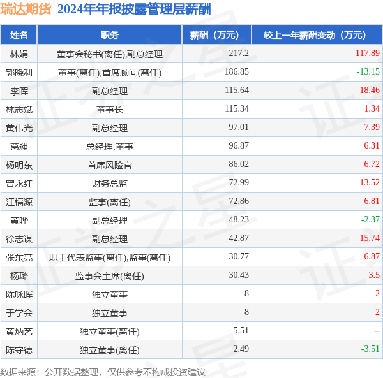Screen dimensions: 383x378
Task: Click the salary value 5.51
Action: coord(241,330)
